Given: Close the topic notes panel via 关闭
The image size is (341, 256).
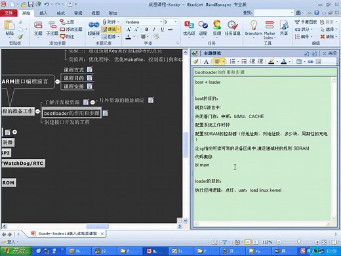Looking at the screenshot, I should [x=330, y=53].
